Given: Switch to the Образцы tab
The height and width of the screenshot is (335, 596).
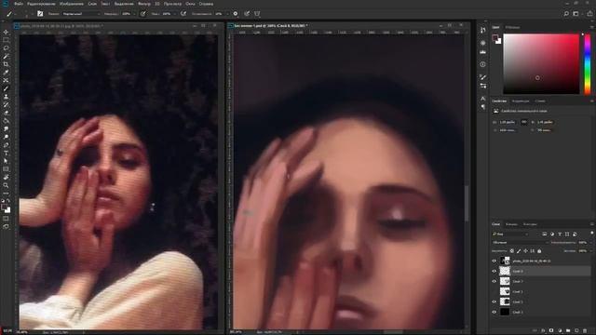Looking at the screenshot, I should (513, 27).
